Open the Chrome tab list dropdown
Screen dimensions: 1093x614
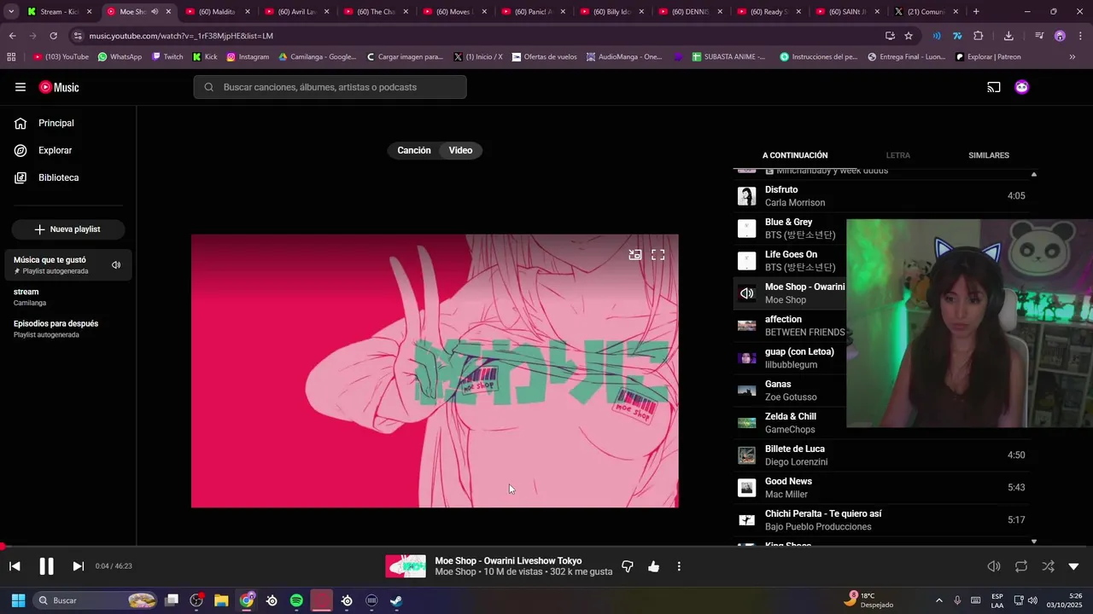click(x=11, y=11)
